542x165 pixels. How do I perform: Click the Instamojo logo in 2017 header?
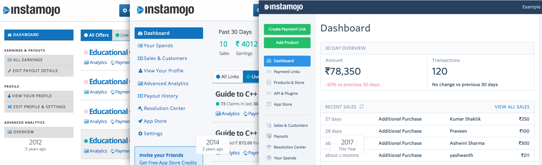click(283, 7)
